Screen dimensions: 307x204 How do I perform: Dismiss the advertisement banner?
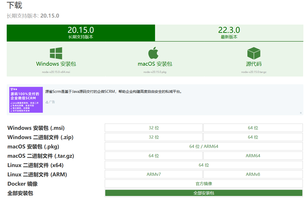coord(301,113)
